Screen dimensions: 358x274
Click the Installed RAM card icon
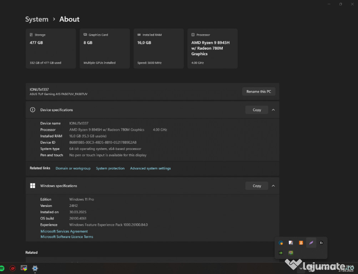[139, 35]
